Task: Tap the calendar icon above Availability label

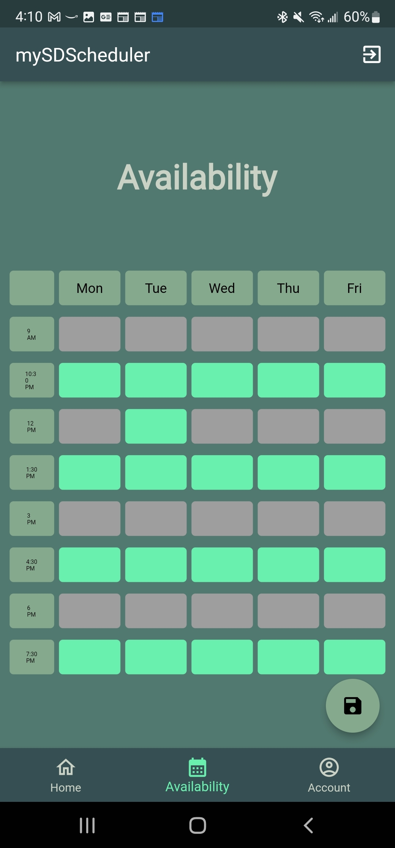Action: click(197, 766)
